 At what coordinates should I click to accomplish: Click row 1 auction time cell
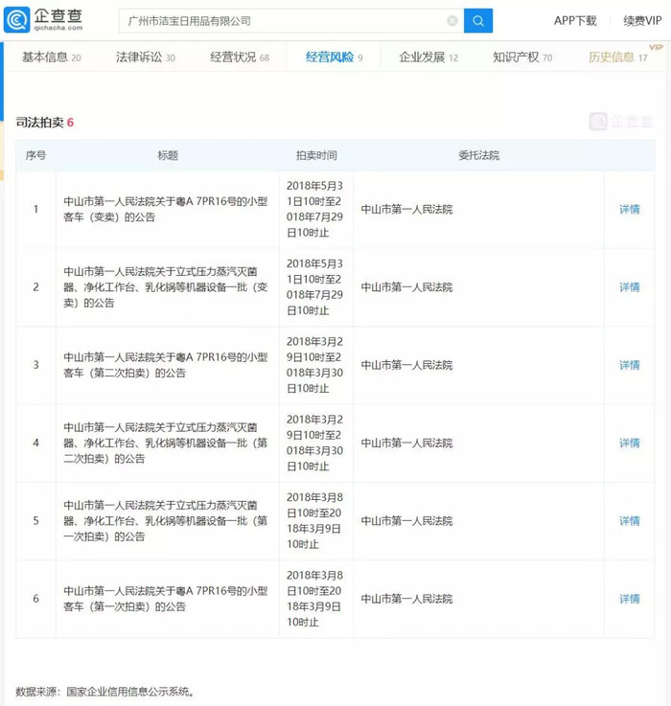tap(314, 210)
